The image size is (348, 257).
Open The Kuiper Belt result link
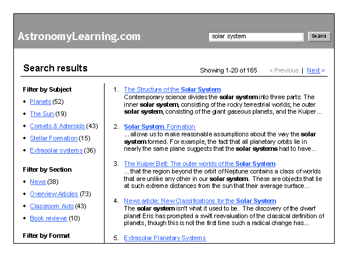[x=199, y=164]
